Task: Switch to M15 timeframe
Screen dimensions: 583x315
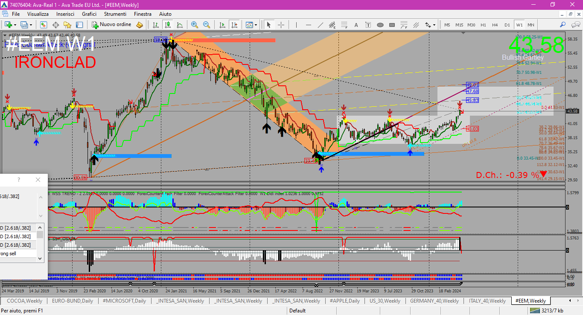Action: pos(459,25)
